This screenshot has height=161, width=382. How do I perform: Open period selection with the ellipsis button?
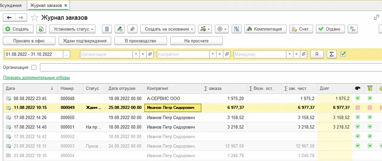tap(67, 54)
